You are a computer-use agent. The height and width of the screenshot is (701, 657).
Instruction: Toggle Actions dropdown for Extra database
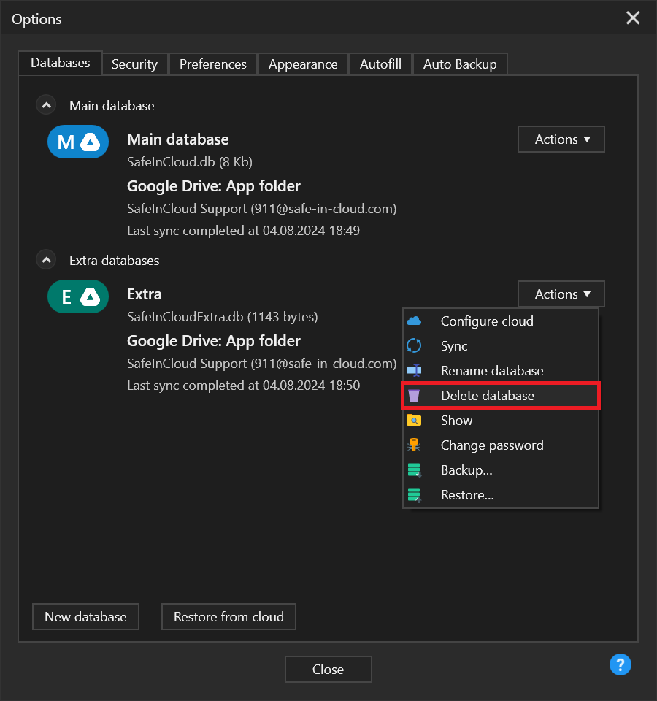coord(561,294)
